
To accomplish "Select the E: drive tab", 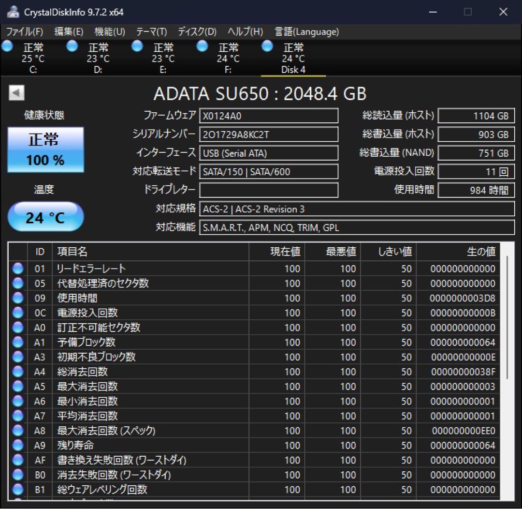I will pyautogui.click(x=163, y=58).
